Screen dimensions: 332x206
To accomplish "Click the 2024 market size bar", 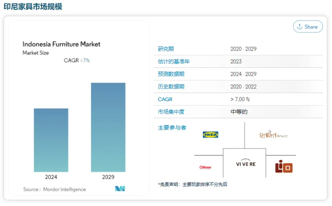I will tap(51, 140).
